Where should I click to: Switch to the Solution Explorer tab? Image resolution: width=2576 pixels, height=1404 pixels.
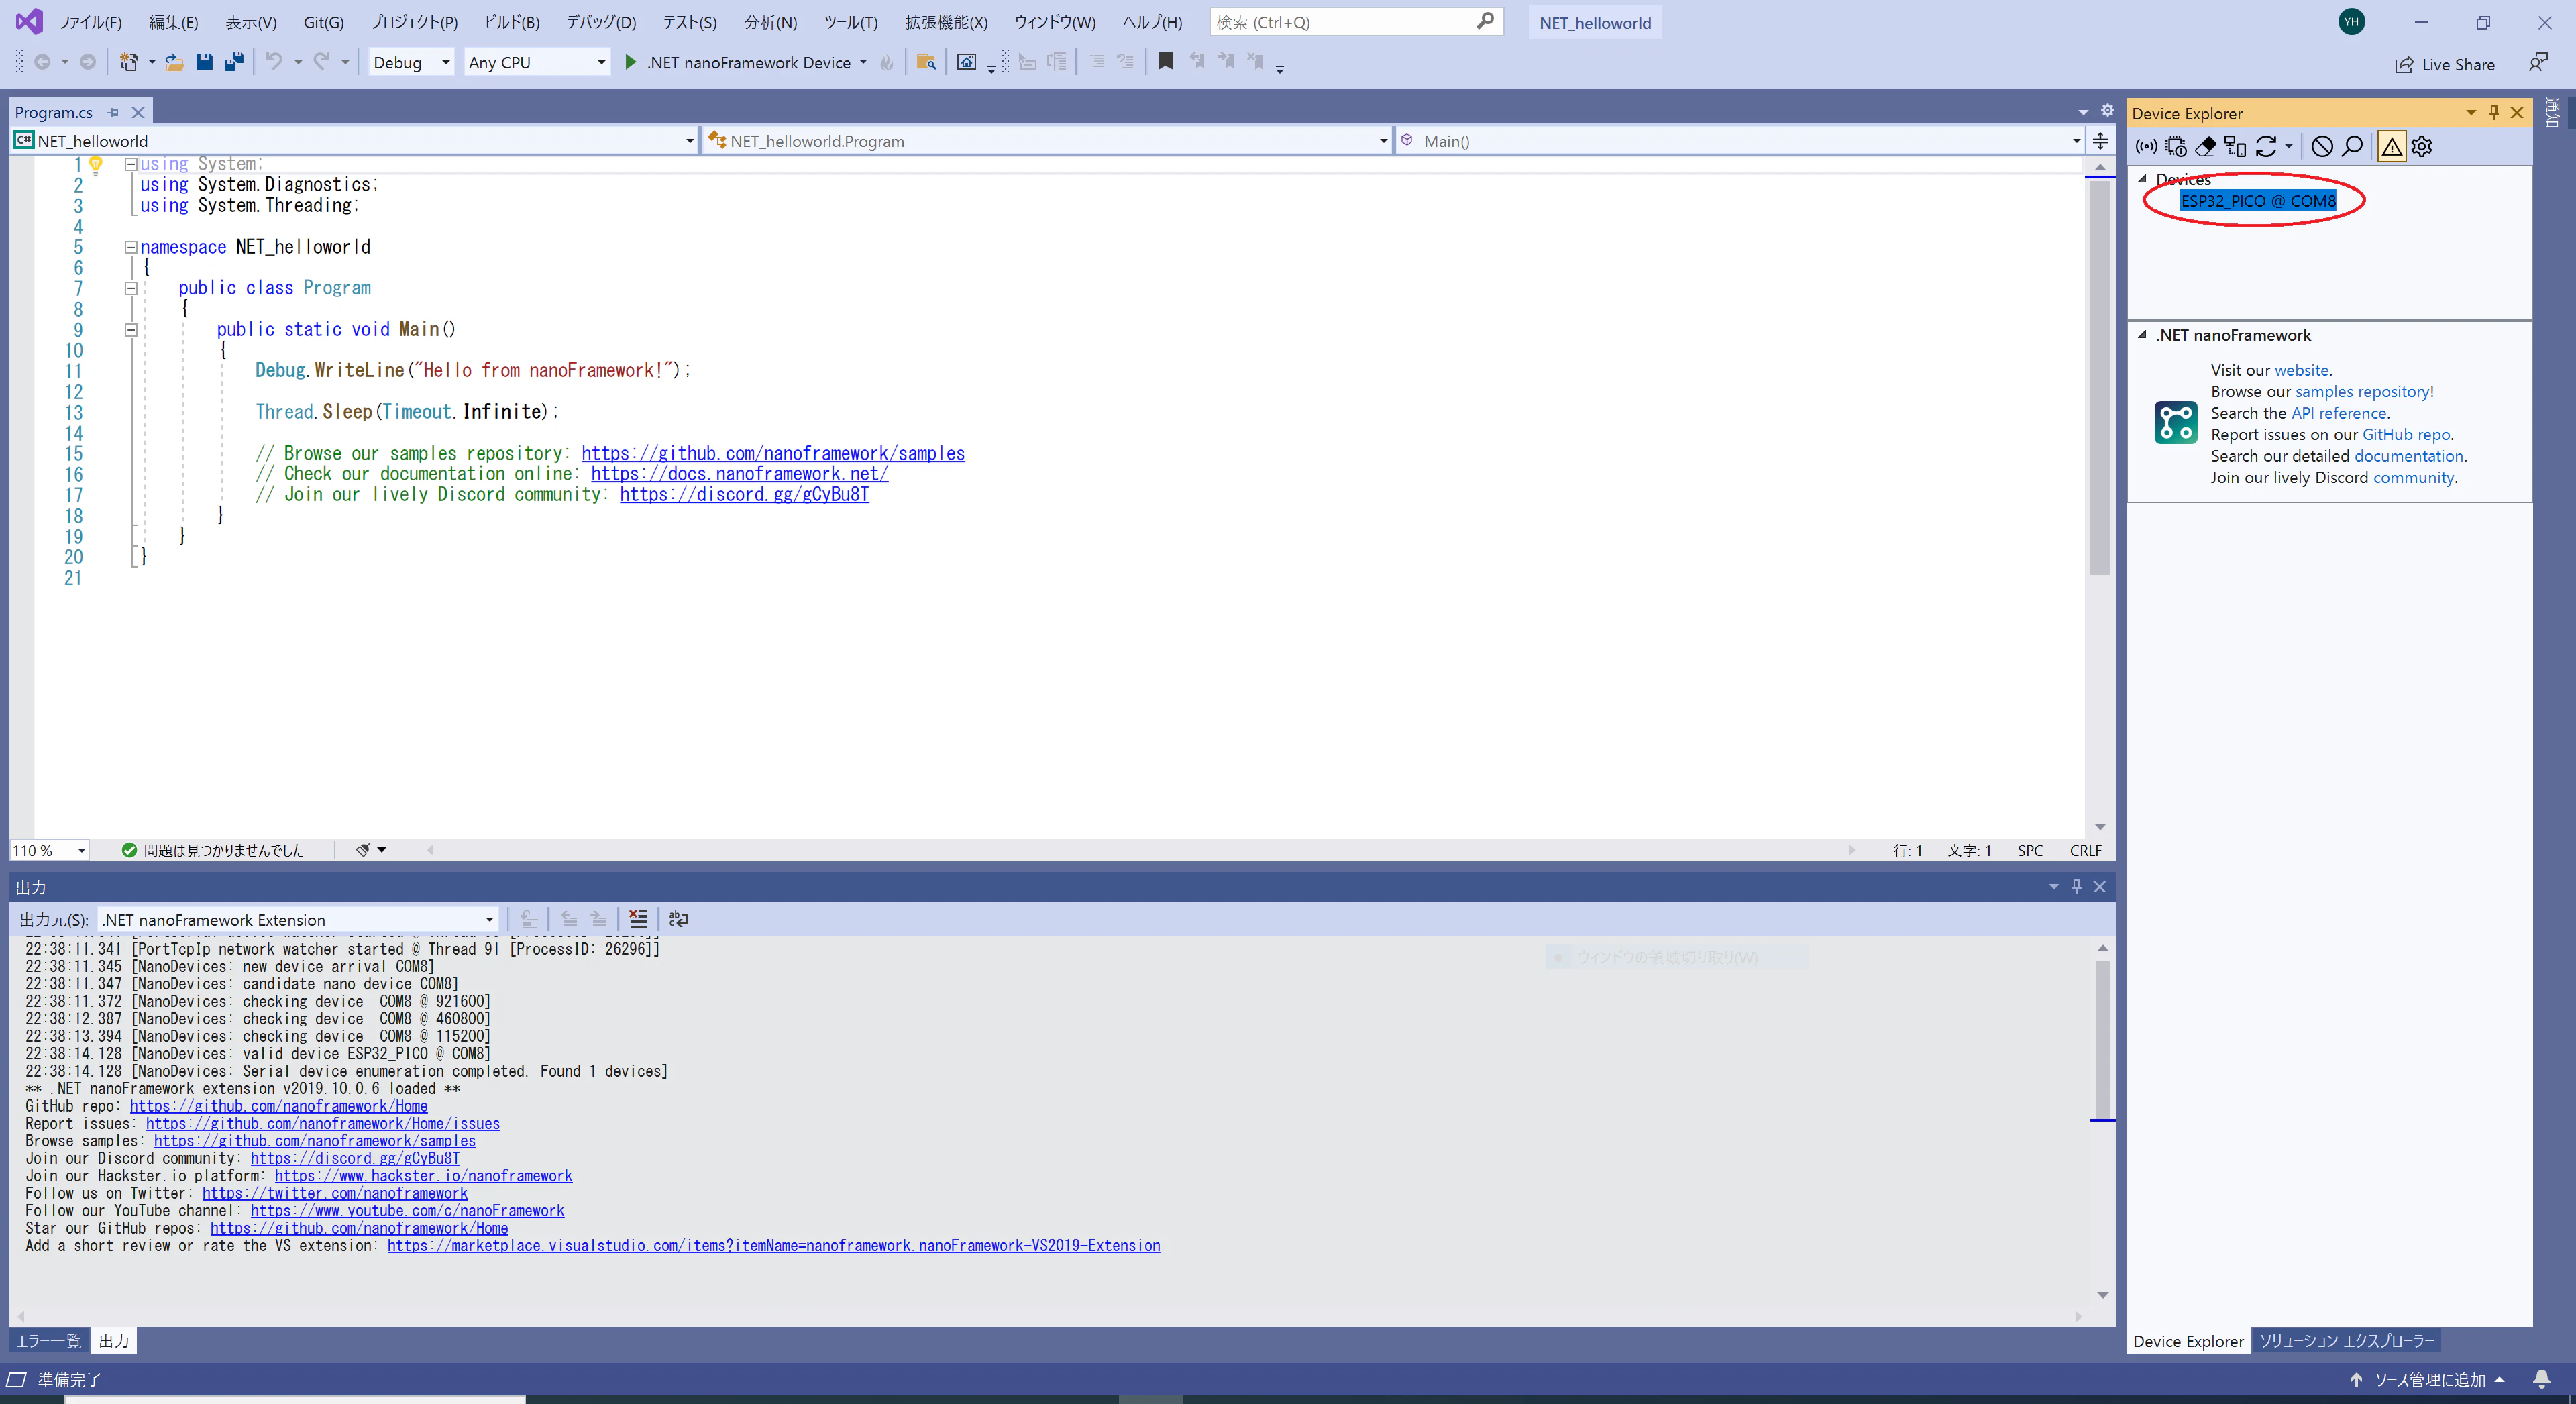tap(2346, 1340)
